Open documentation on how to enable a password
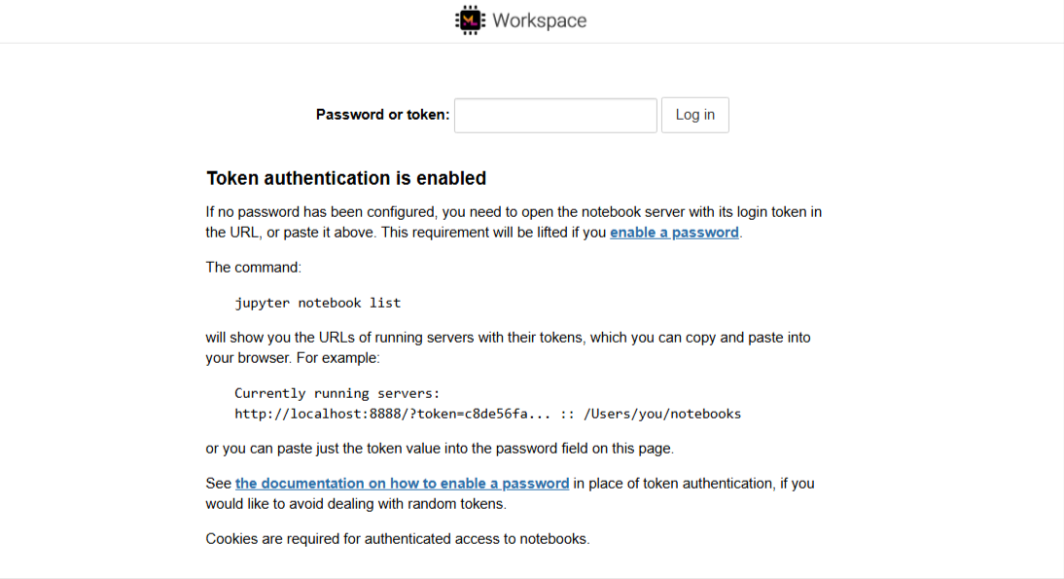The image size is (1064, 579). pos(402,484)
